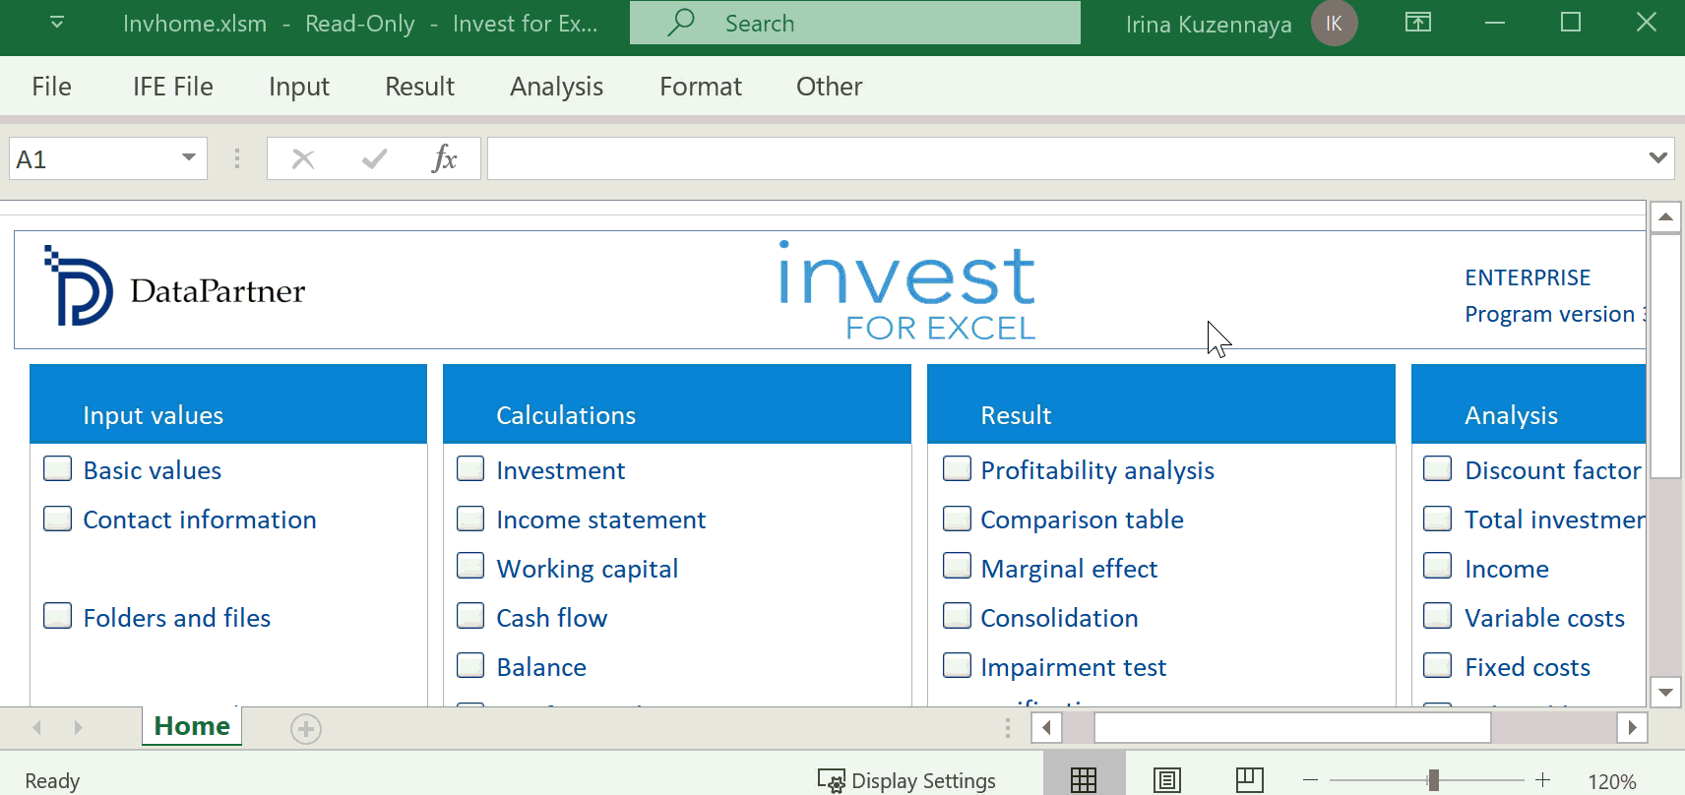Open the Contact information link
Screen dimensions: 1685x795
[x=200, y=520]
